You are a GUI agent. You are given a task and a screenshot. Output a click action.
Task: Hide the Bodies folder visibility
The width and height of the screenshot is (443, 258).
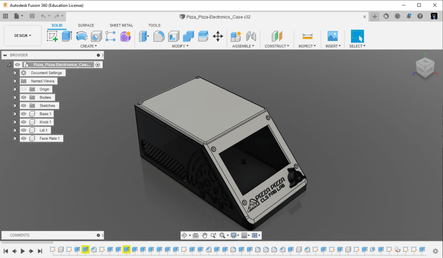click(x=23, y=97)
